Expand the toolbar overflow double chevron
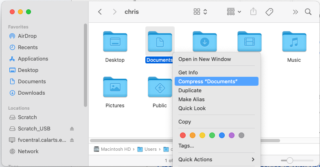This screenshot has width=320, height=167. (x=295, y=12)
